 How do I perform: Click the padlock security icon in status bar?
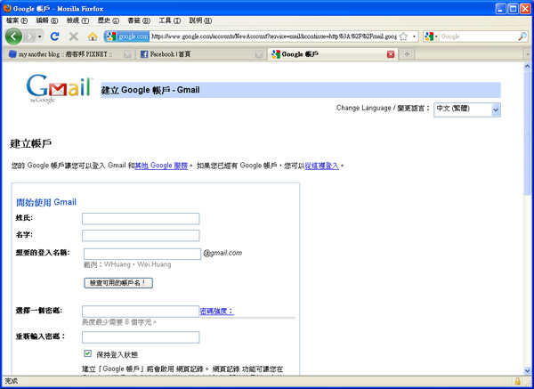(517, 381)
